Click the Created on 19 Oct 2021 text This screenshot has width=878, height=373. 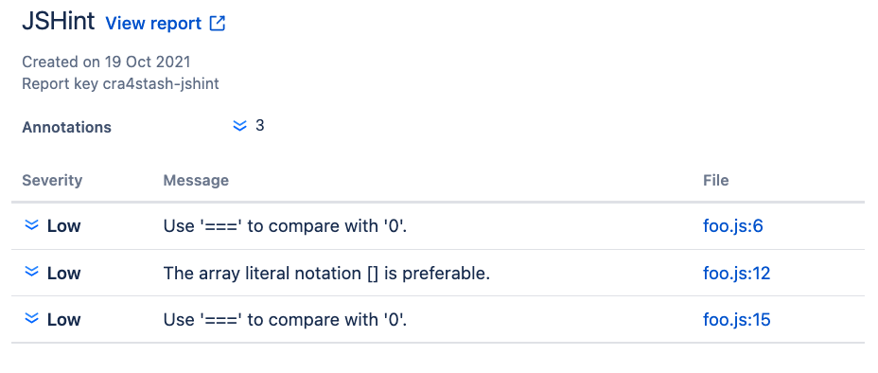pyautogui.click(x=106, y=62)
